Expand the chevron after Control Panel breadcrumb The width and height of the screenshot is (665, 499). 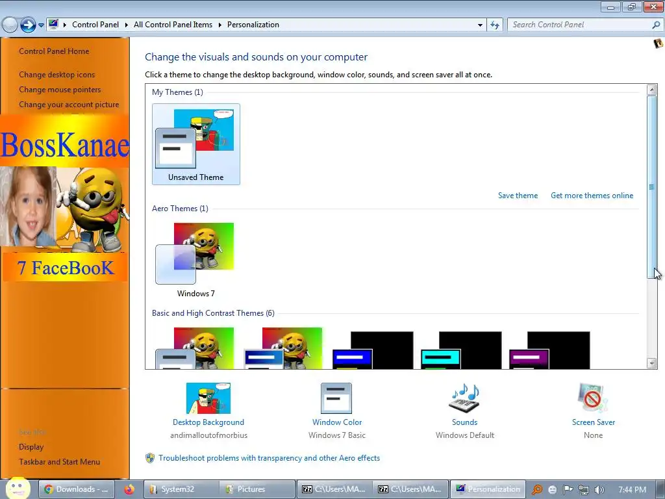(127, 25)
